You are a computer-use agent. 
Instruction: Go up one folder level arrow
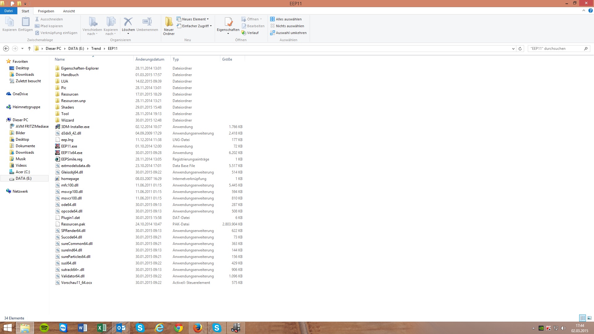(x=29, y=49)
